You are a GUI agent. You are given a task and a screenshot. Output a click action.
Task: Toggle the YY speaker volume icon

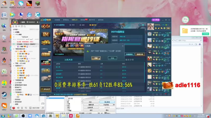tap(18, 108)
